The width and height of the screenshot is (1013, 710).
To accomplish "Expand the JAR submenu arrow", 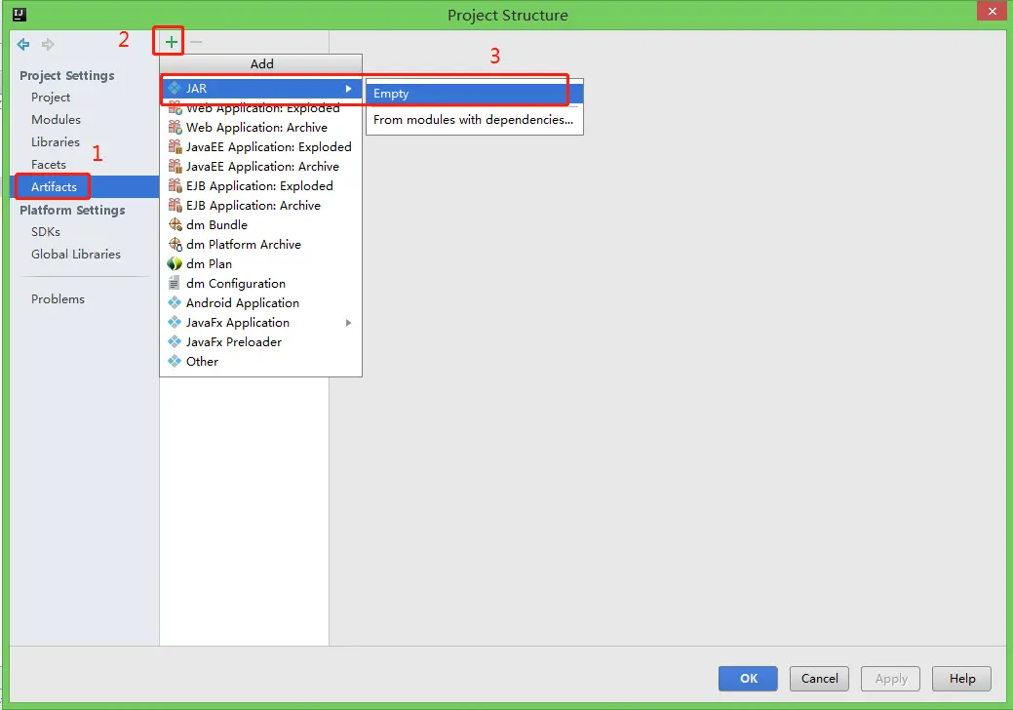I will [348, 89].
